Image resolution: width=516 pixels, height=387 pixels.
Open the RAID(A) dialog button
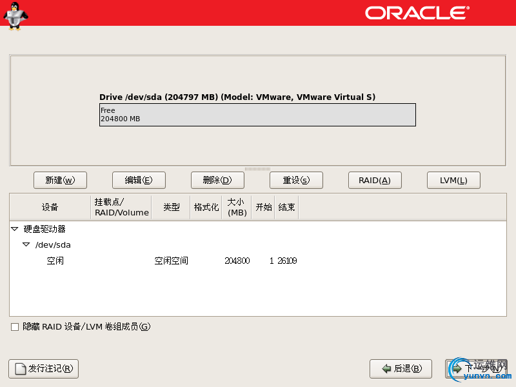click(x=375, y=180)
